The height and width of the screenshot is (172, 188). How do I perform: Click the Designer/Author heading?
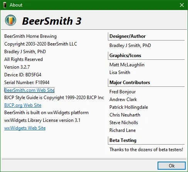[128, 36]
